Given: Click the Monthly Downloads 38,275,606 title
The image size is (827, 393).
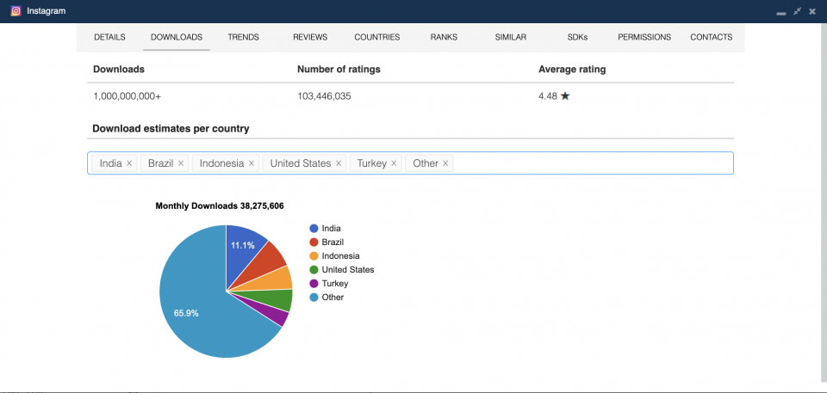Looking at the screenshot, I should (220, 206).
